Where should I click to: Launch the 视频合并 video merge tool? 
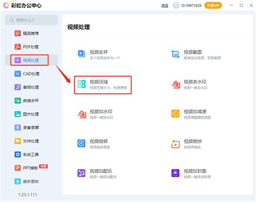(x=99, y=55)
